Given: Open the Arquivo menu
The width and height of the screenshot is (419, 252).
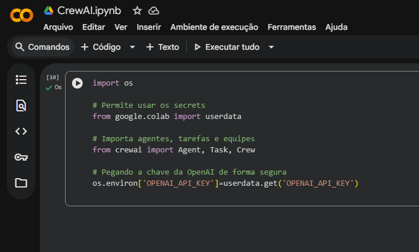Looking at the screenshot, I should tap(58, 27).
